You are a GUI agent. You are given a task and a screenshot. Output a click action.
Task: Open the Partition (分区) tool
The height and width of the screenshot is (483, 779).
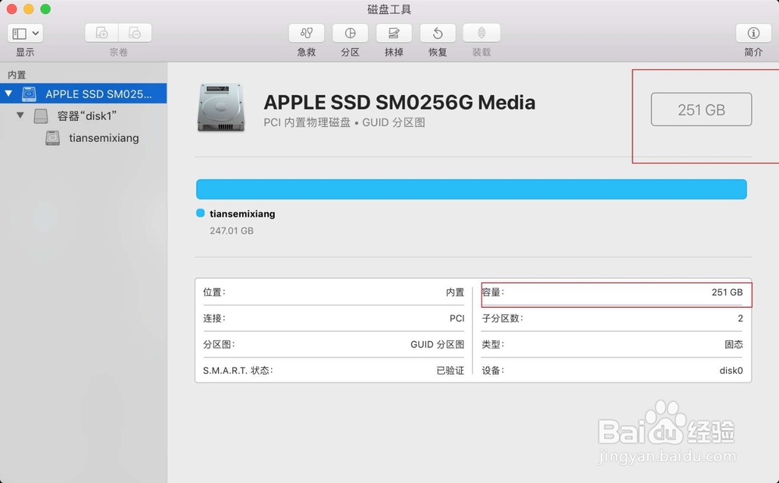click(351, 33)
